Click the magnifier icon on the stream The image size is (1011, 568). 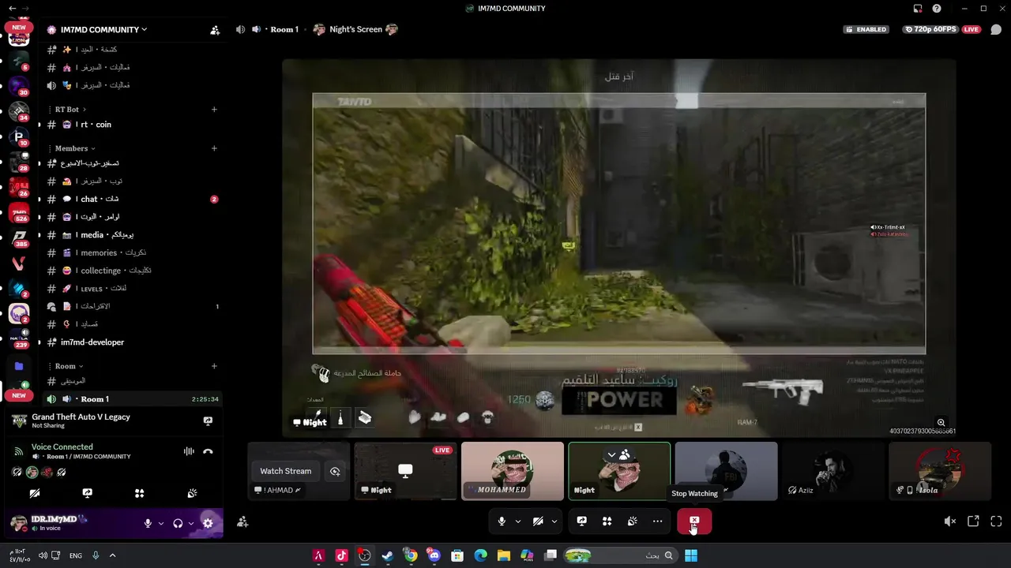click(x=941, y=423)
